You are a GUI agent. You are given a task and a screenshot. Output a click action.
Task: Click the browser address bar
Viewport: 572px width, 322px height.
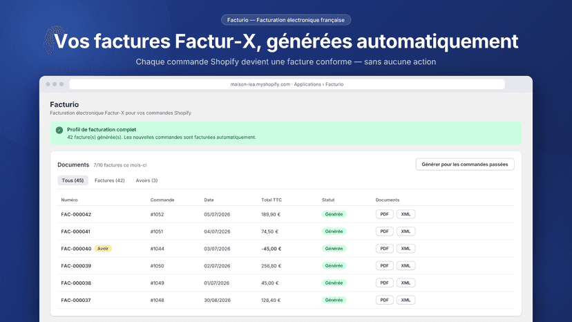[287, 84]
